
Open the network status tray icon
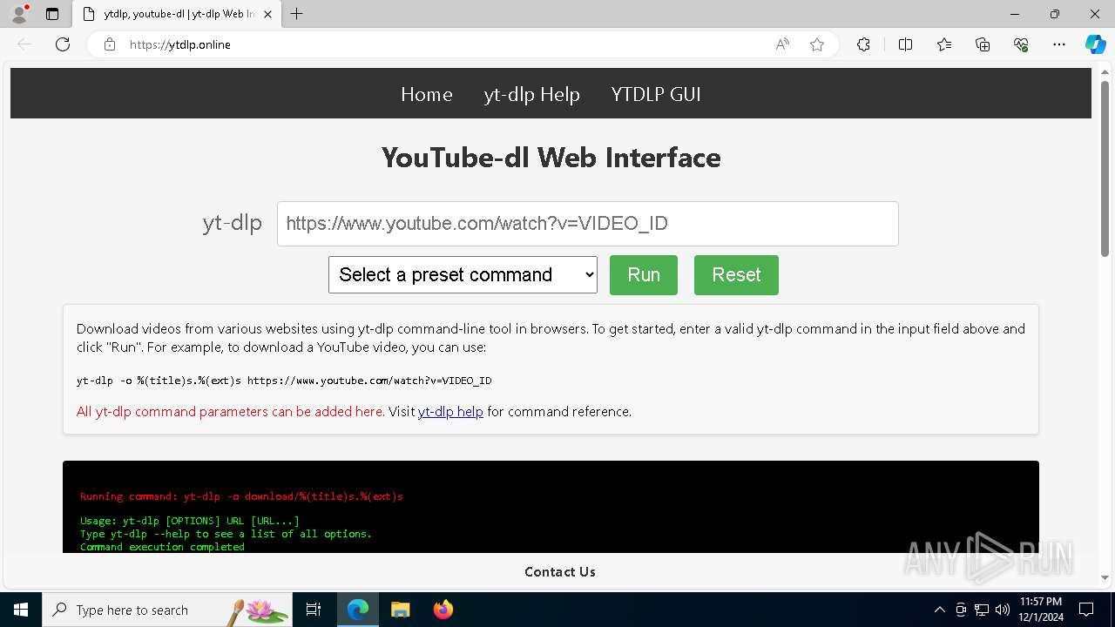click(x=982, y=610)
